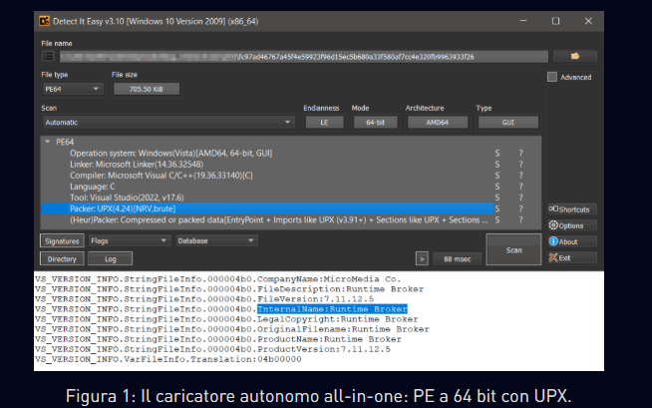Open the Directory button

pos(62,259)
